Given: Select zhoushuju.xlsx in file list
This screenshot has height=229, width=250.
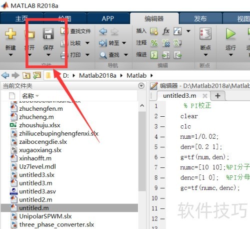Looking at the screenshot, I should point(39,125).
